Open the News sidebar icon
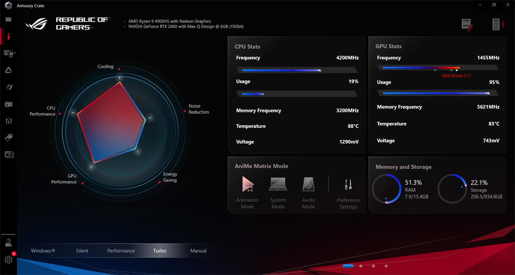This screenshot has height=275, width=515. tap(9, 154)
